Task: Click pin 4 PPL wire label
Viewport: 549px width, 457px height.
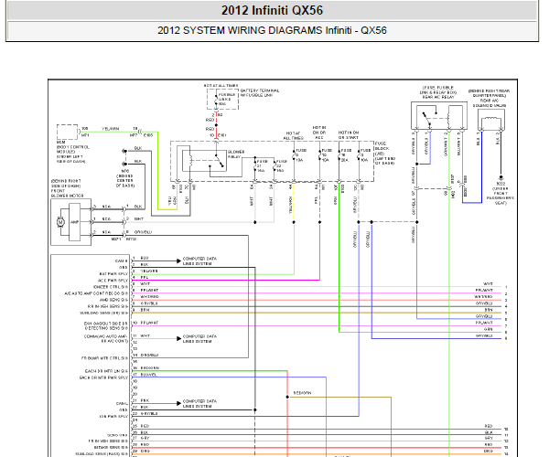Action: click(145, 277)
